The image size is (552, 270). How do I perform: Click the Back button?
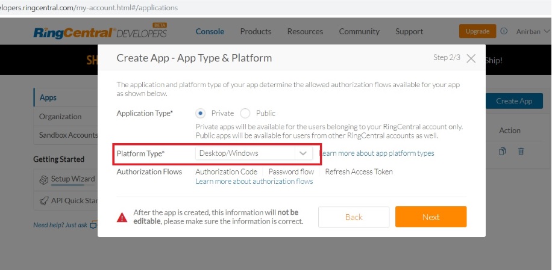(x=354, y=217)
